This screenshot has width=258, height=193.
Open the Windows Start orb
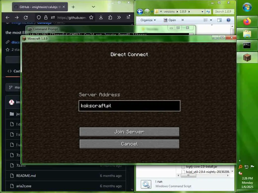pyautogui.click(x=247, y=7)
